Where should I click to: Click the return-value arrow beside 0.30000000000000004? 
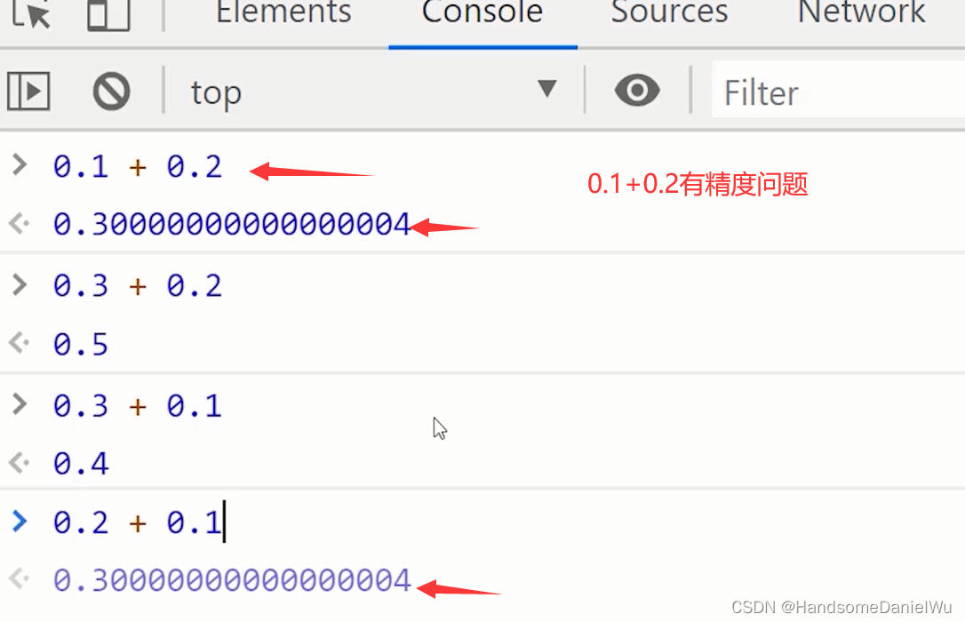click(x=18, y=224)
